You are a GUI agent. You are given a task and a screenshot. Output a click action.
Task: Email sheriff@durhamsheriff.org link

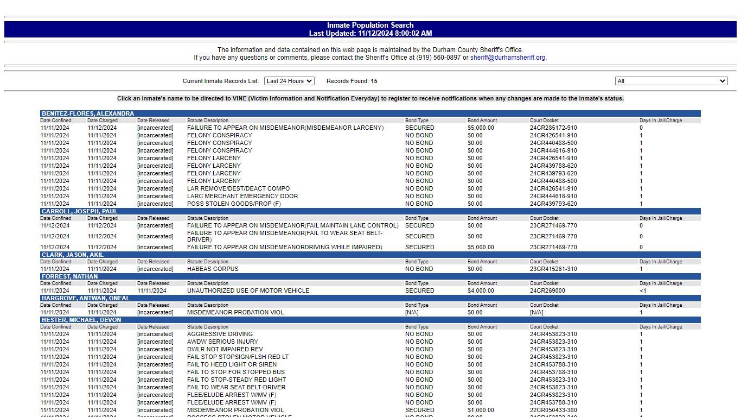508,58
